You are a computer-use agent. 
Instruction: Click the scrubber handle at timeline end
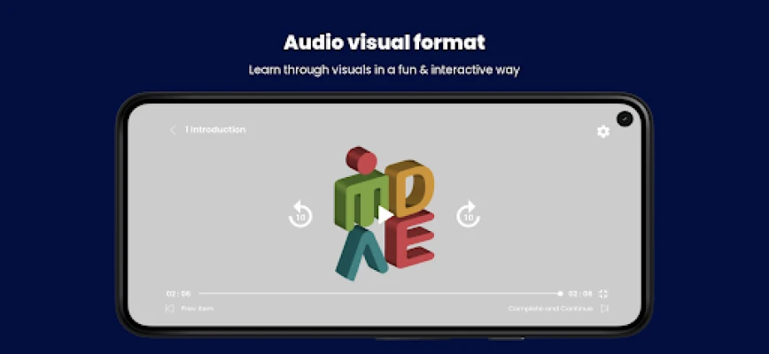[560, 293]
